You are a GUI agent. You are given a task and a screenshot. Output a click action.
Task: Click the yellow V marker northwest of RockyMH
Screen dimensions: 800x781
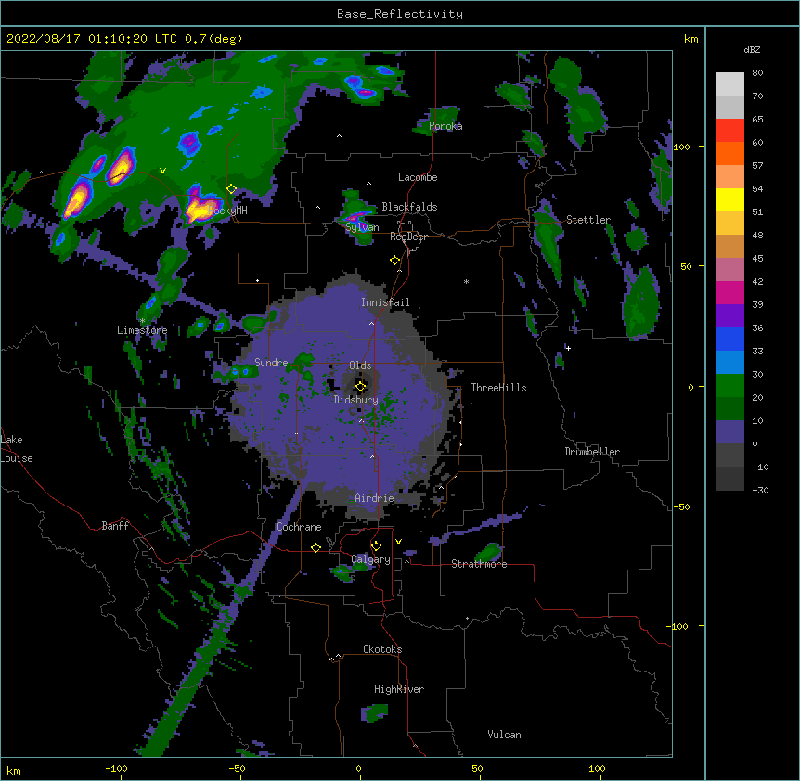162,171
